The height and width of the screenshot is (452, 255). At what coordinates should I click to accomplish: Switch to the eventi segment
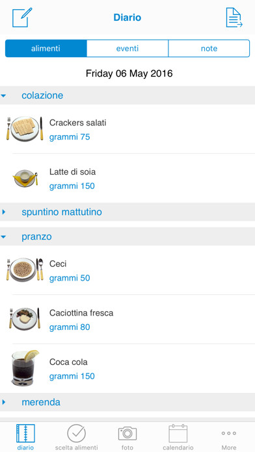tap(127, 49)
